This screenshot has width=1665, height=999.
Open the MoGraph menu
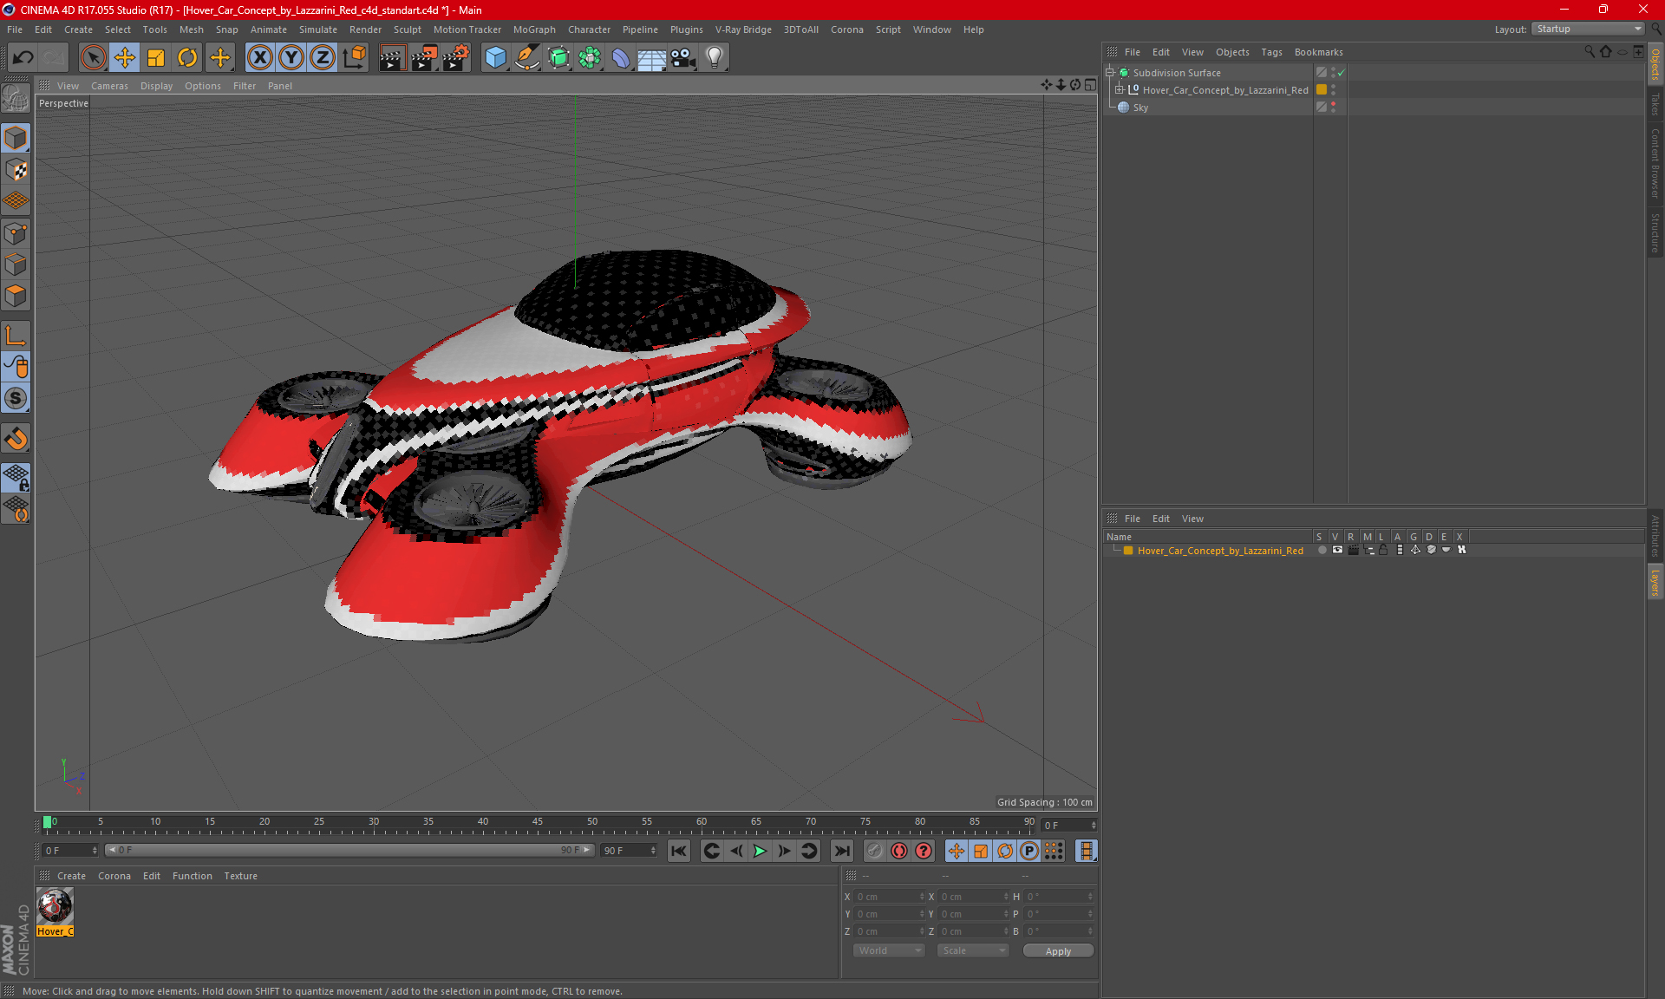tap(534, 29)
